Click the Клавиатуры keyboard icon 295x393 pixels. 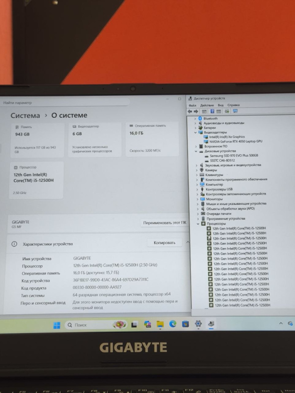pos(202,175)
